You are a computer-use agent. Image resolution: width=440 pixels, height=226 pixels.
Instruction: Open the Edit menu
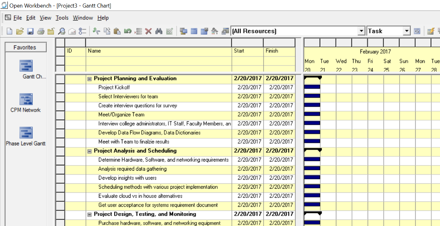[31, 18]
